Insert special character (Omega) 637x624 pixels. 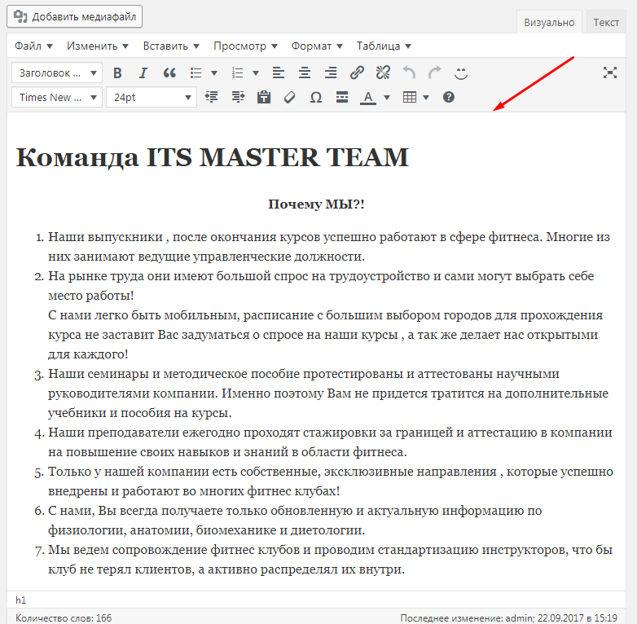(316, 97)
